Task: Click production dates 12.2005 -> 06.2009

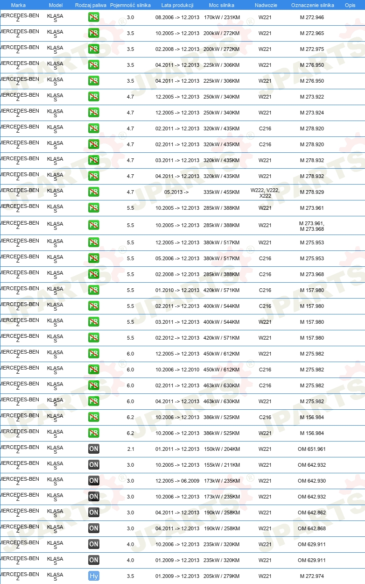Action: (x=177, y=481)
